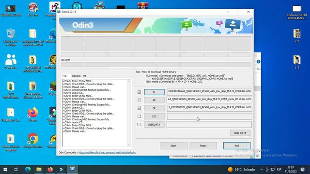Screen dimensions: 310x174
Task: Open the Wondershare Filmora folder icon
Action: click(x=33, y=90)
